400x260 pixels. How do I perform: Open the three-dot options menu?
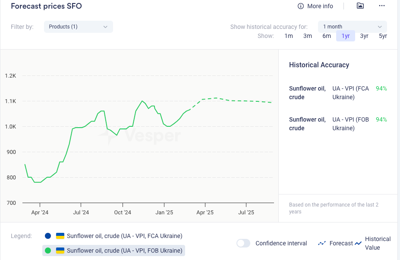[x=381, y=6]
